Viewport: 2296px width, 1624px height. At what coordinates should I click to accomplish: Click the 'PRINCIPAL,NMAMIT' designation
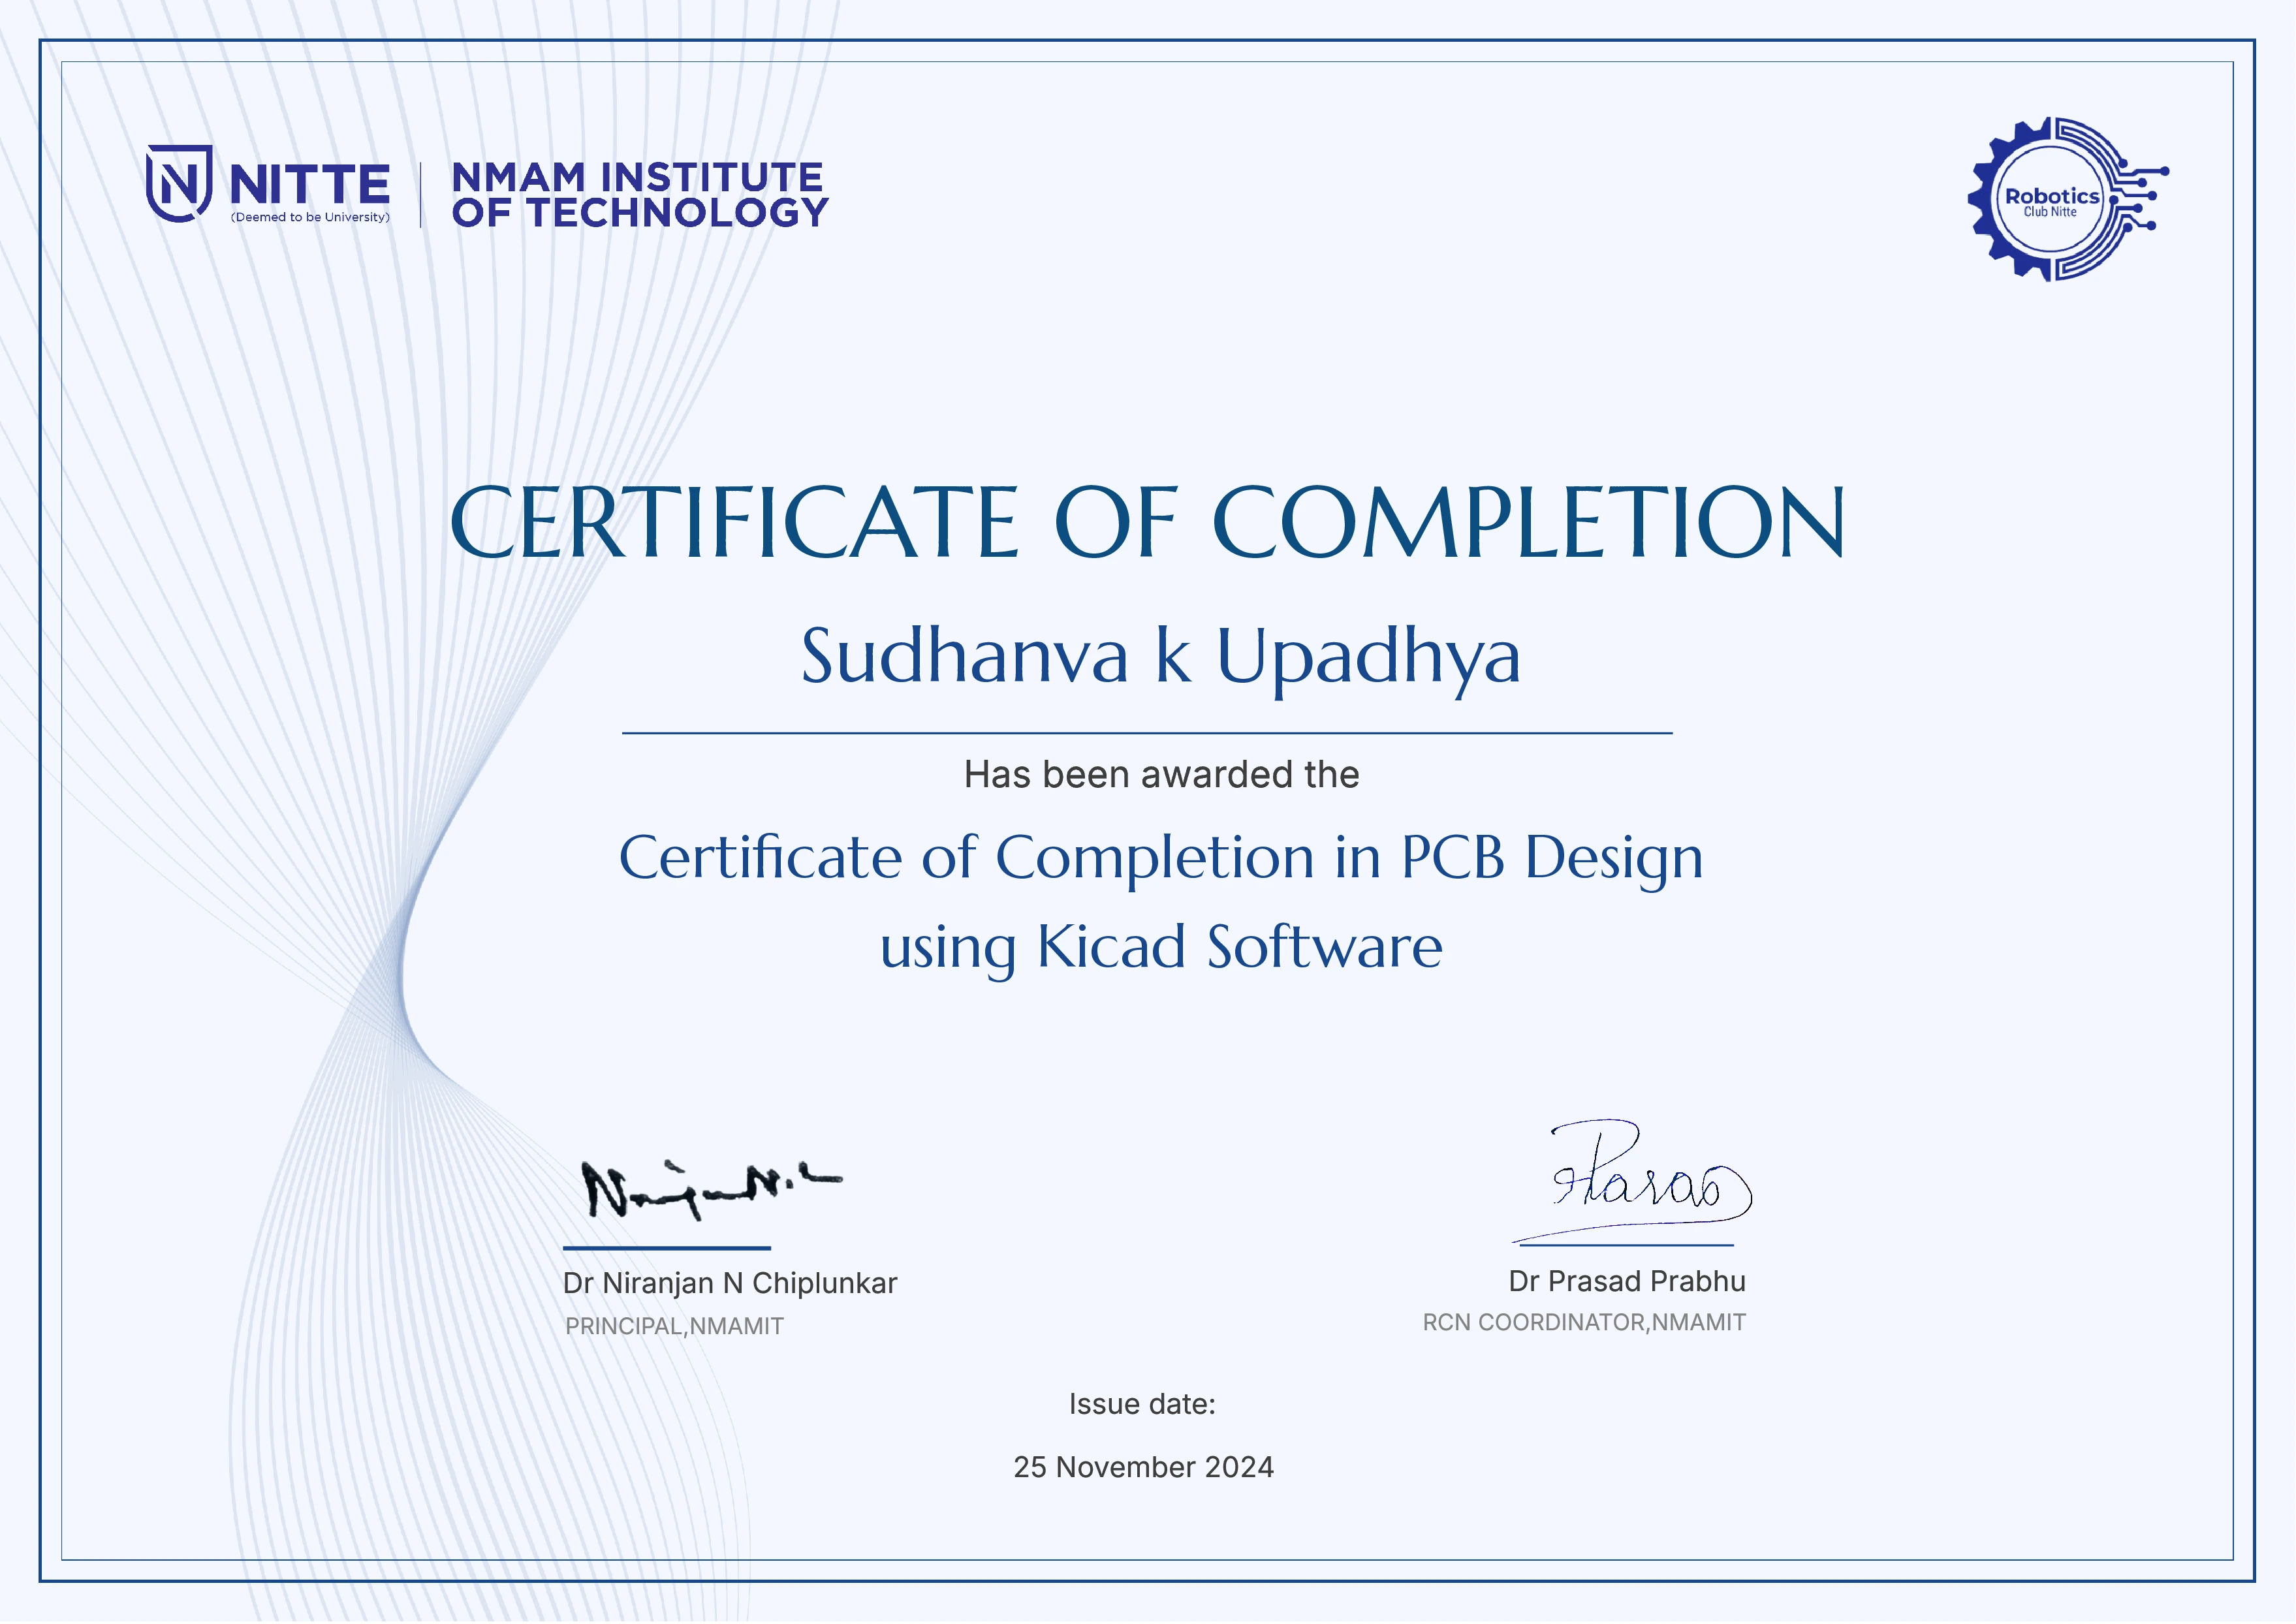coord(674,1327)
